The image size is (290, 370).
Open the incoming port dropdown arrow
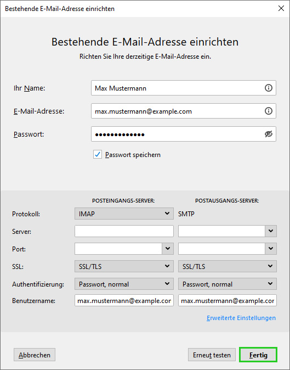[x=168, y=249]
